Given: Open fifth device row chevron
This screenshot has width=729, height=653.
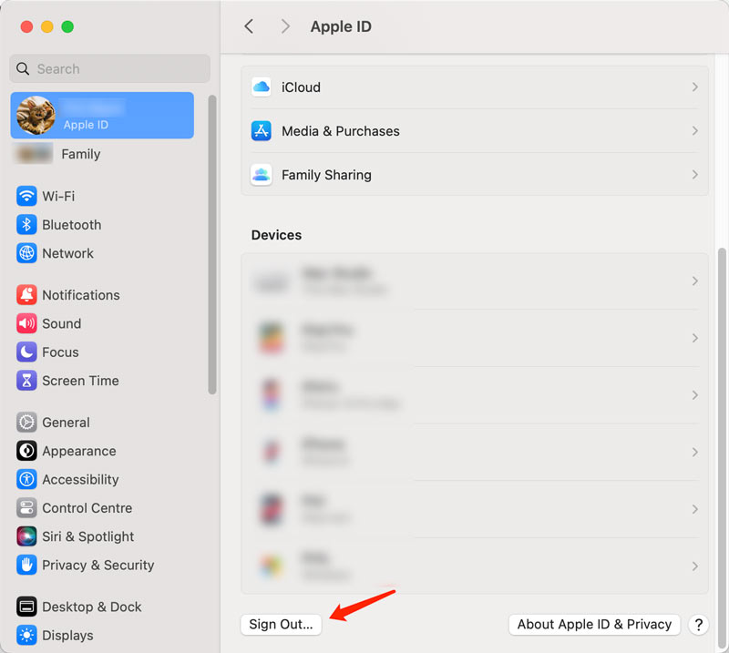Looking at the screenshot, I should (x=695, y=509).
